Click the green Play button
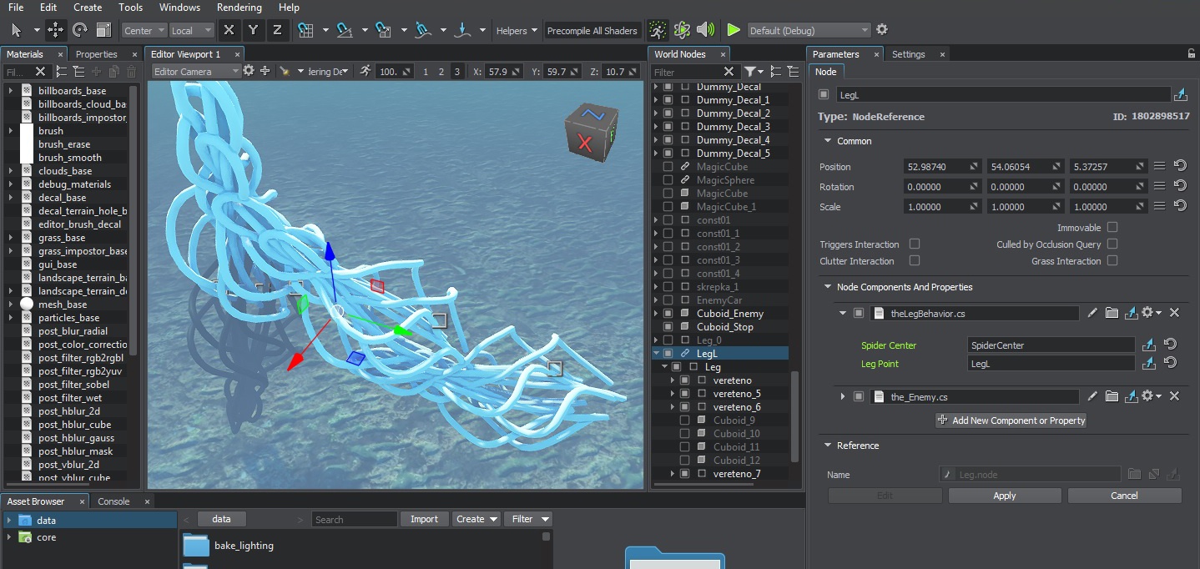Viewport: 1200px width, 569px height. coord(733,30)
